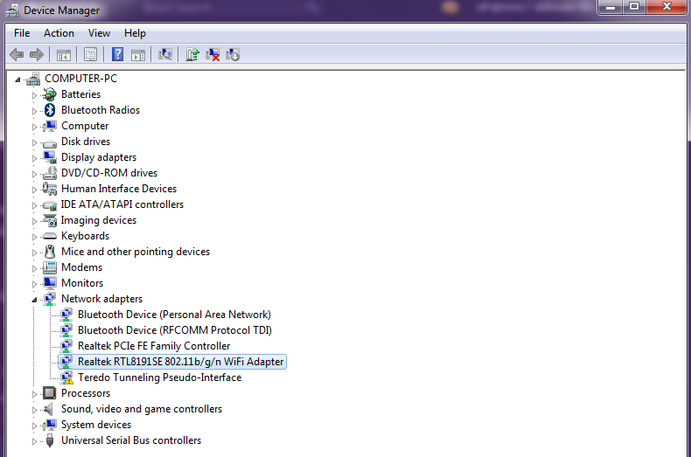
Task: Open the File menu
Action: pos(22,33)
